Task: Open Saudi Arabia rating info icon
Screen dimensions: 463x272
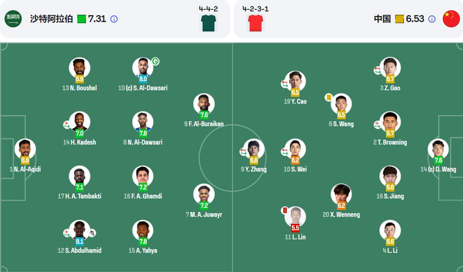Action: pos(114,19)
